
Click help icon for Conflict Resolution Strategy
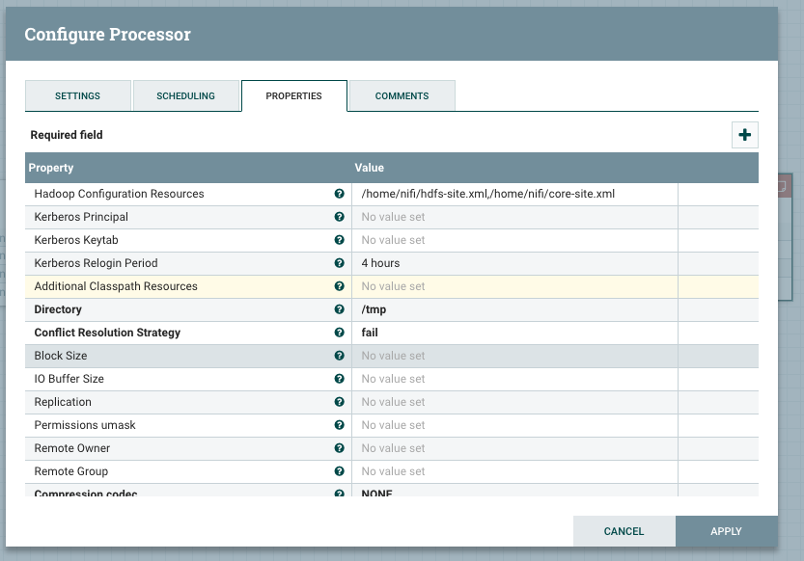[x=339, y=333]
